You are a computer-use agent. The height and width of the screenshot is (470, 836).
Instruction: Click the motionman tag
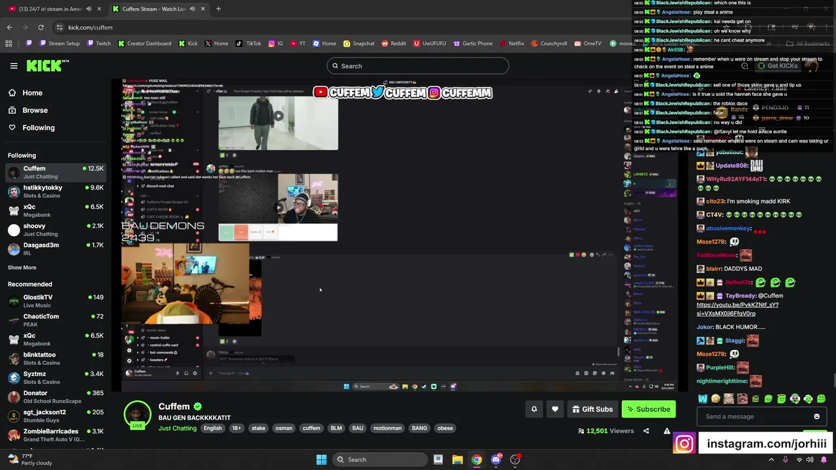pyautogui.click(x=387, y=428)
